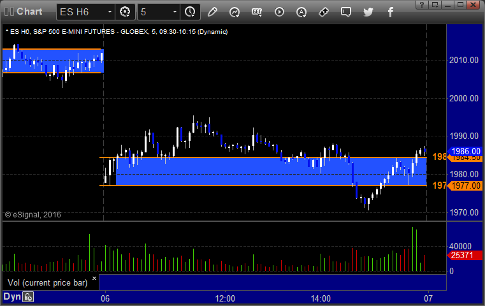Screen dimensions: 485x306
Task: Open the interval 5 dropdown
Action: 175,12
